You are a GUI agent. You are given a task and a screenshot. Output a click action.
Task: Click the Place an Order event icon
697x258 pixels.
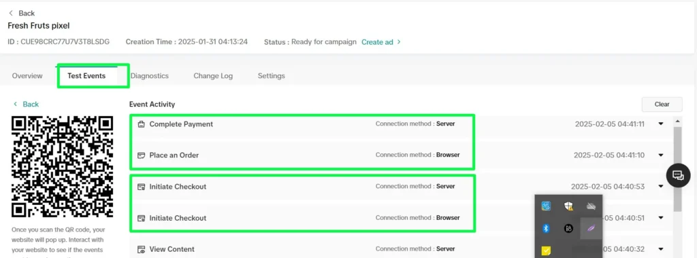click(x=142, y=155)
